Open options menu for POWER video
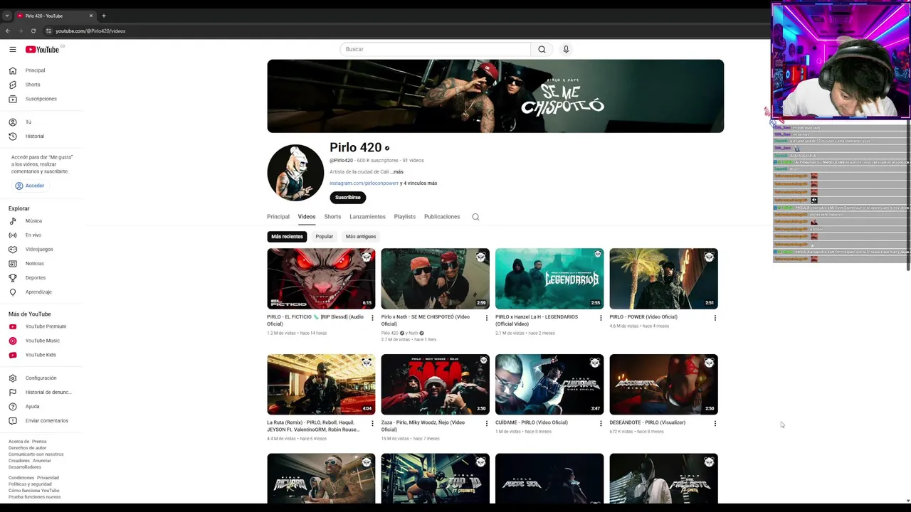 click(x=715, y=318)
